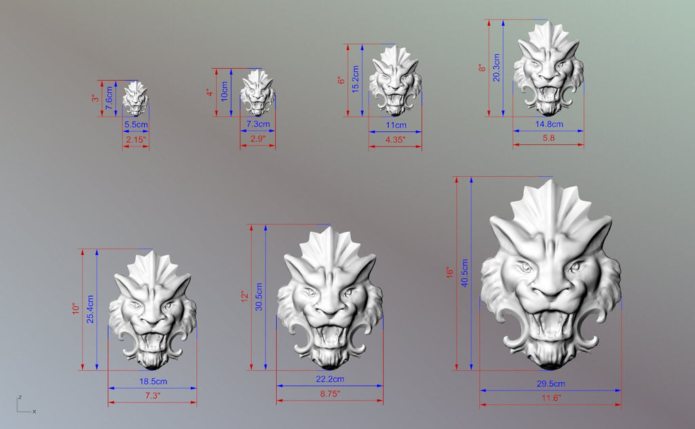Click the red 6" height dimension label
This screenshot has width=695, height=429.
[x=341, y=80]
